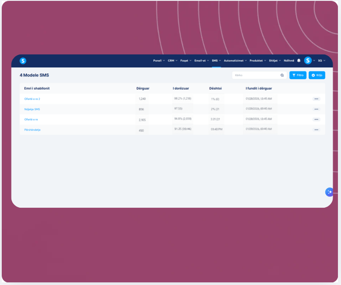
Task: Open the SQ language selector
Action: (x=322, y=61)
